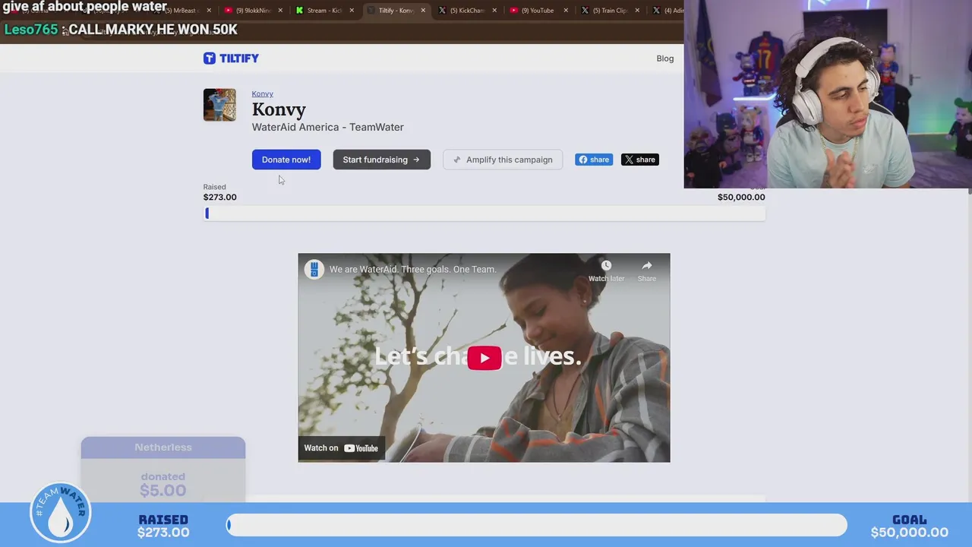Click the campaign fundraising progress bar
The width and height of the screenshot is (972, 547).
[484, 213]
